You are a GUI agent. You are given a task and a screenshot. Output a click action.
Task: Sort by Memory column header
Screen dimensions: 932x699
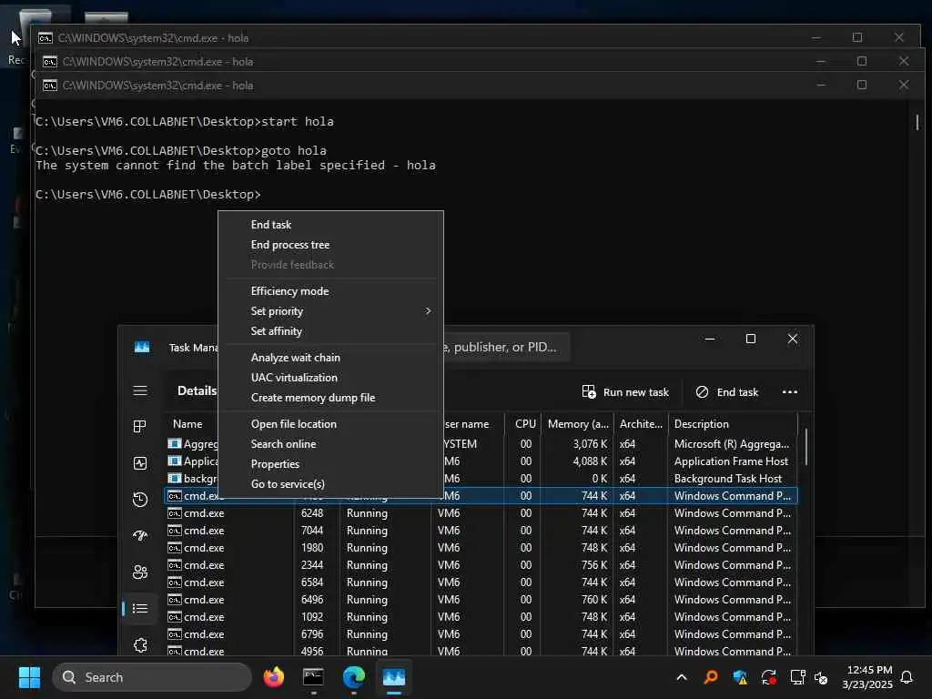pyautogui.click(x=578, y=424)
